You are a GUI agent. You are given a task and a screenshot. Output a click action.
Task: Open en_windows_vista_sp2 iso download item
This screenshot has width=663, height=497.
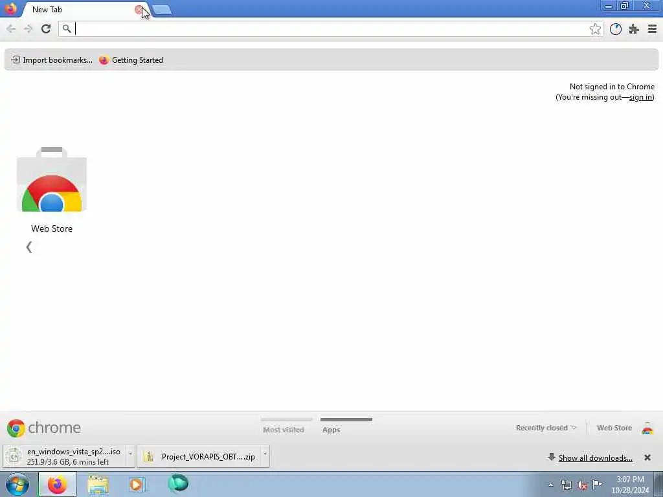(x=63, y=456)
